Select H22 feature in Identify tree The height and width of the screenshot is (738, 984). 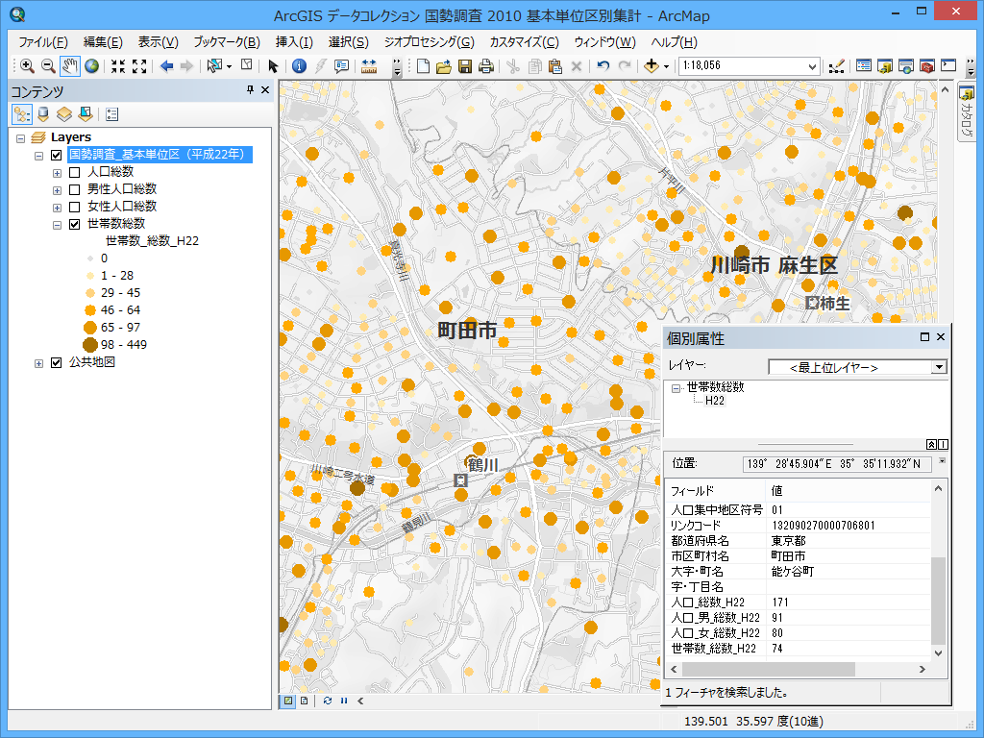click(x=715, y=401)
